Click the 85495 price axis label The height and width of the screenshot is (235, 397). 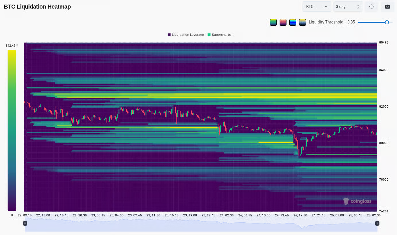coord(384,42)
